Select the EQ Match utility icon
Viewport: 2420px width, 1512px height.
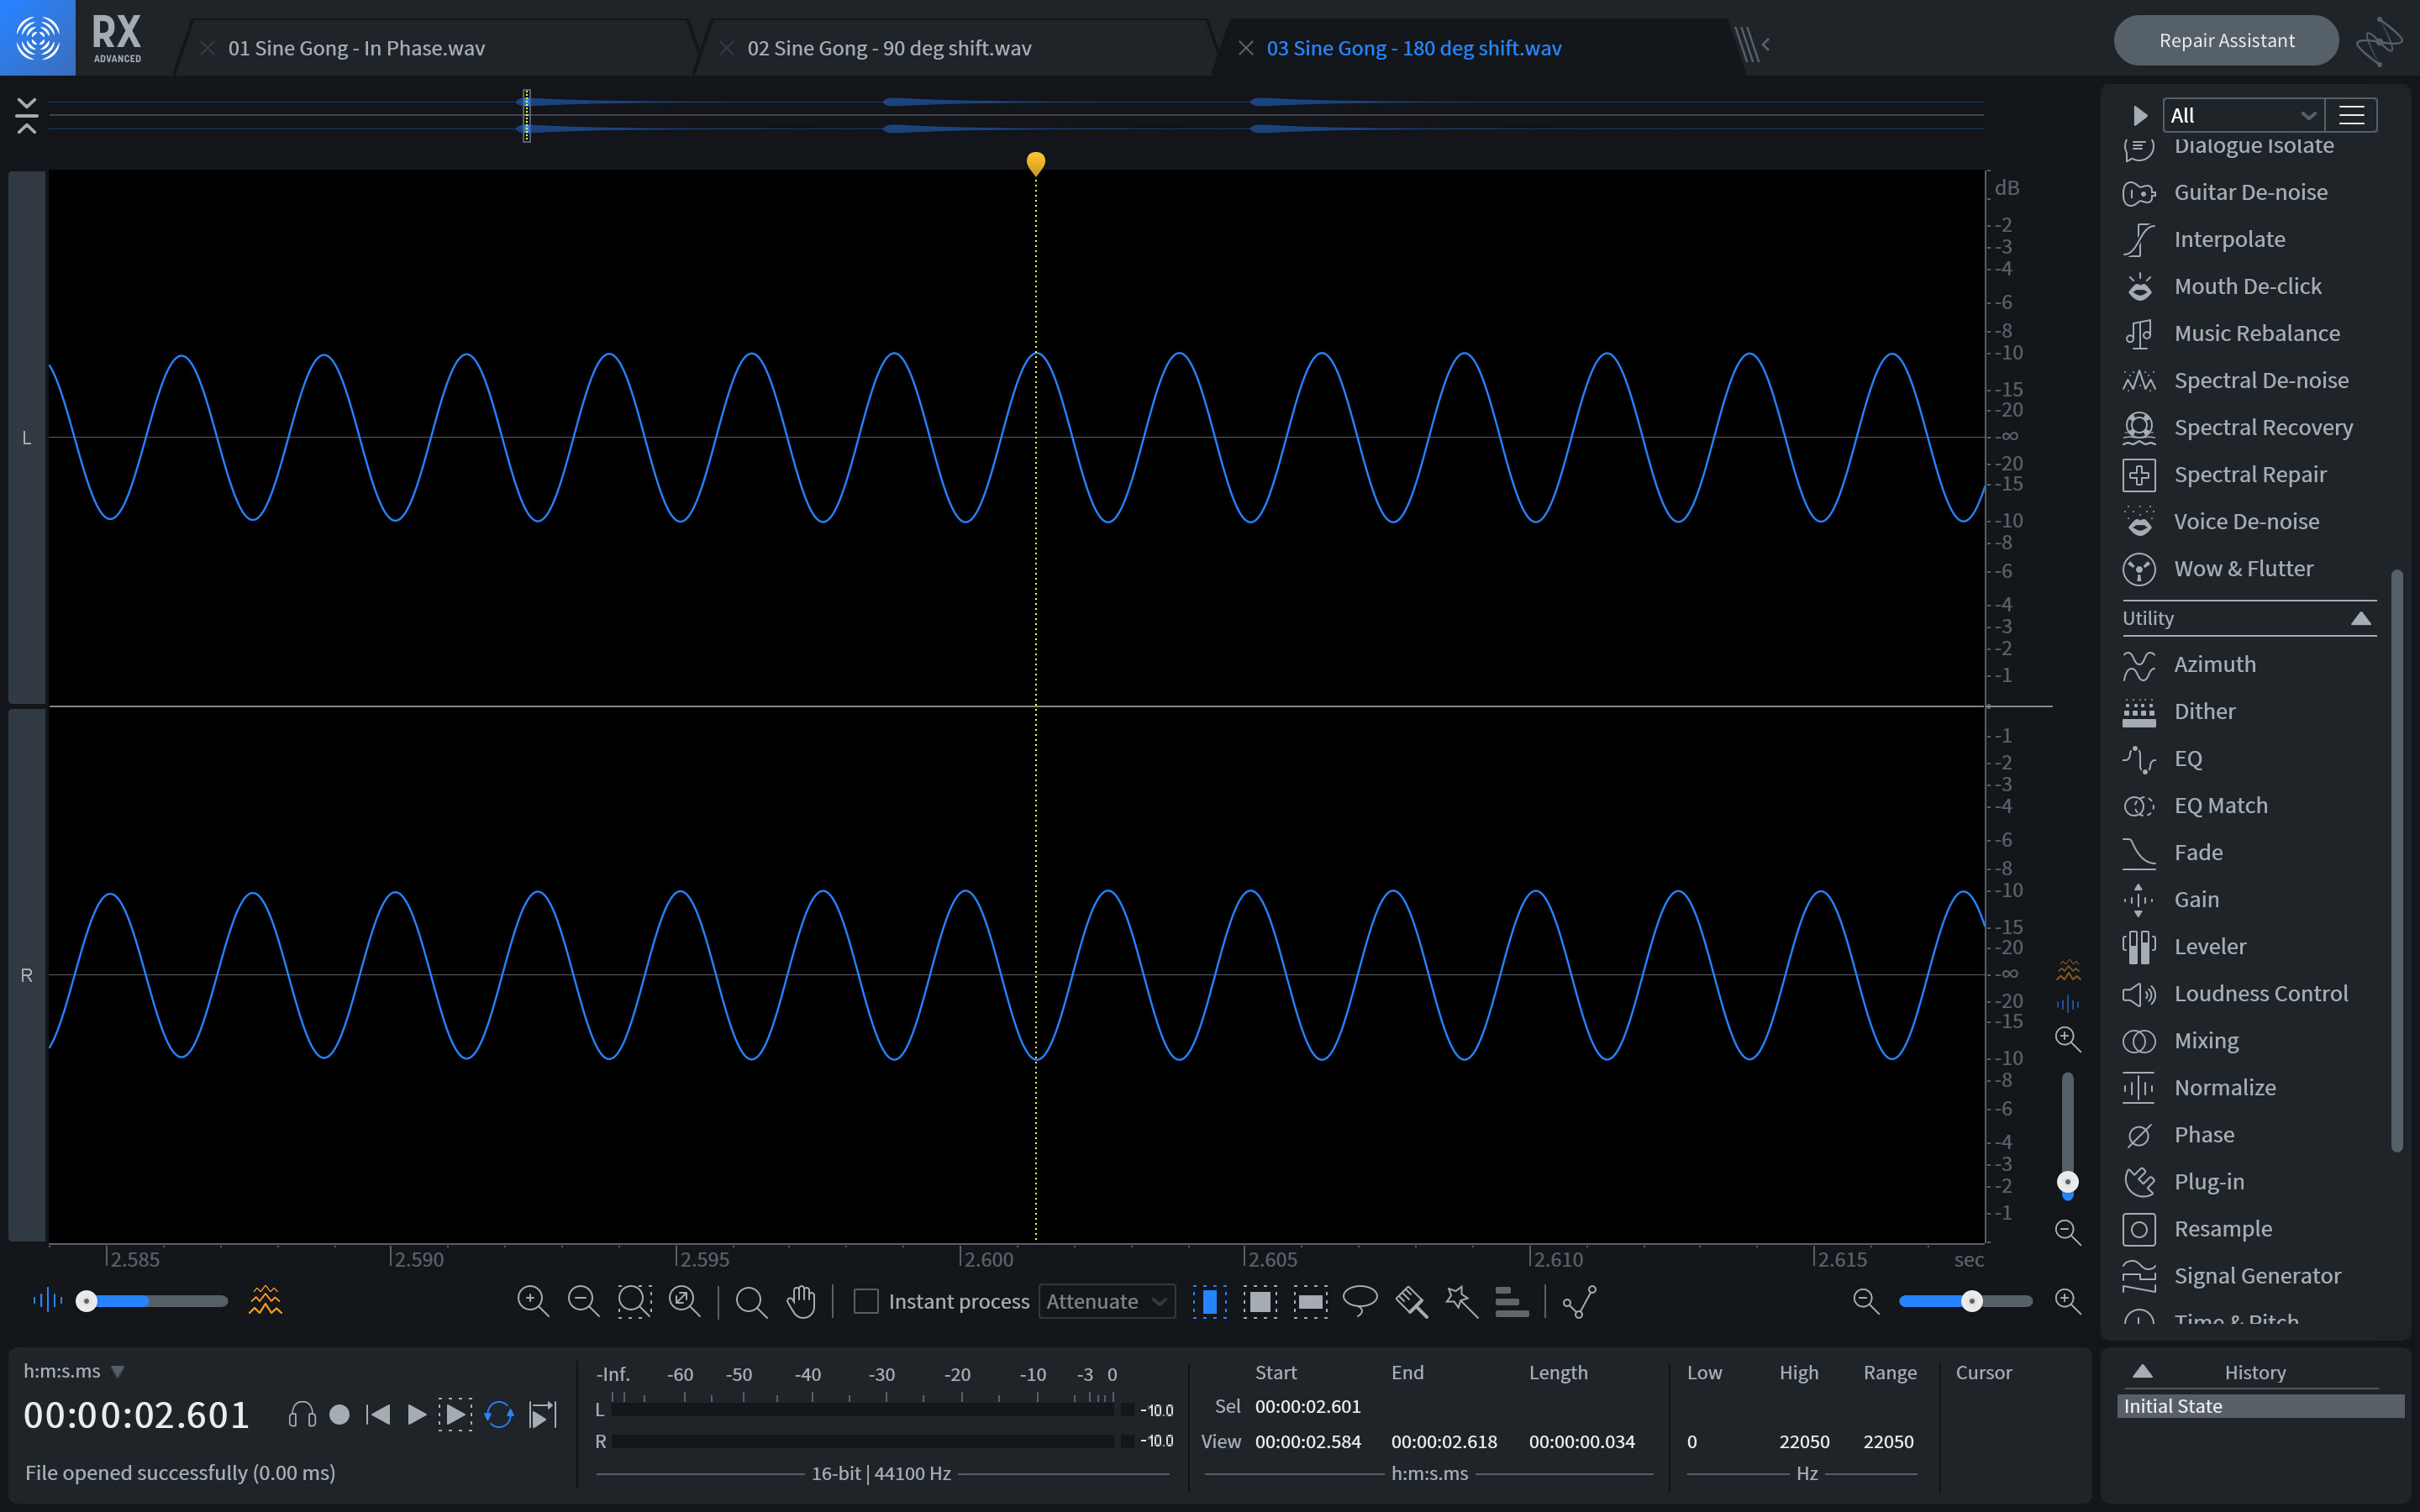(x=2139, y=805)
